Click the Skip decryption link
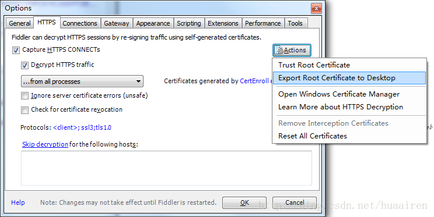Image resolution: width=434 pixels, height=217 pixels. (x=45, y=144)
